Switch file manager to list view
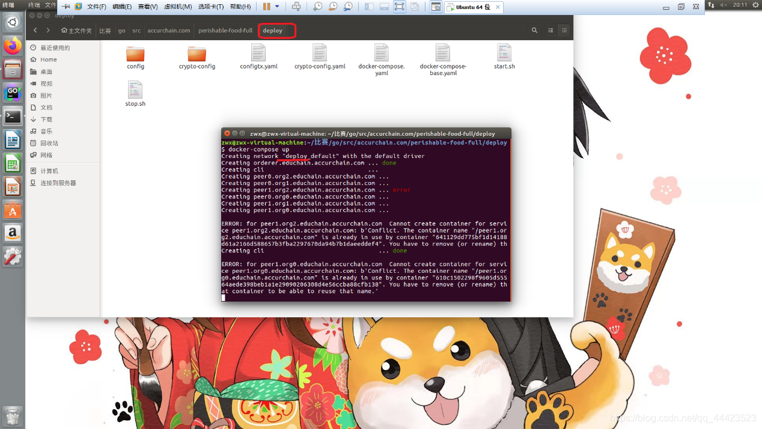This screenshot has height=429, width=762. click(550, 30)
